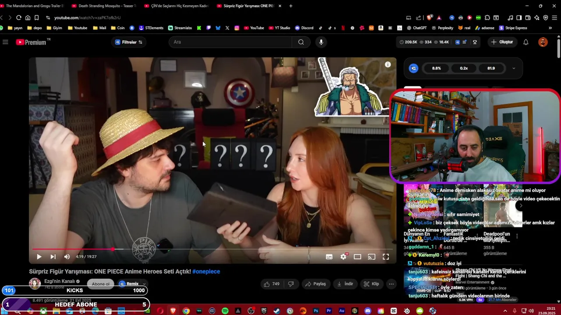Play the paused One Piece video
561x315 pixels.
pyautogui.click(x=39, y=257)
